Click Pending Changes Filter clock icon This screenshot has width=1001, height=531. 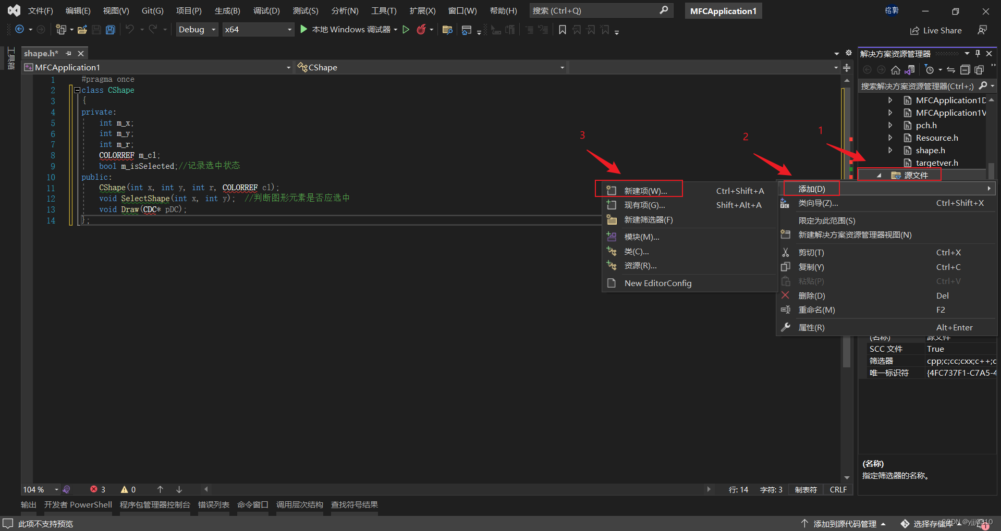tap(930, 70)
